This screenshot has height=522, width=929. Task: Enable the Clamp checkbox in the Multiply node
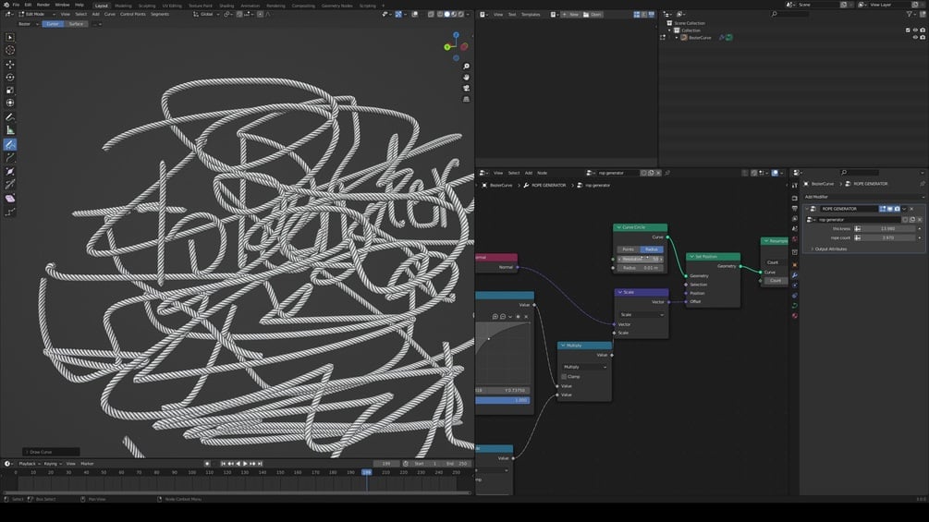pyautogui.click(x=564, y=376)
